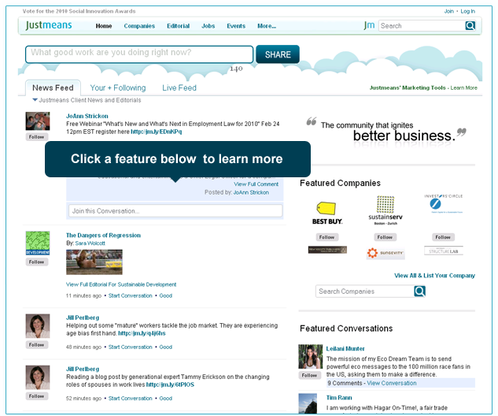Open the Events navigation item

click(236, 26)
